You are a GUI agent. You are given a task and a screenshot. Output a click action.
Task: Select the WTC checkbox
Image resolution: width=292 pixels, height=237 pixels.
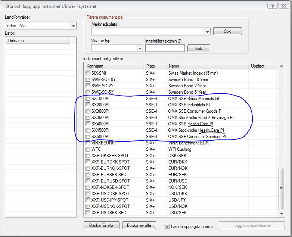(88, 149)
